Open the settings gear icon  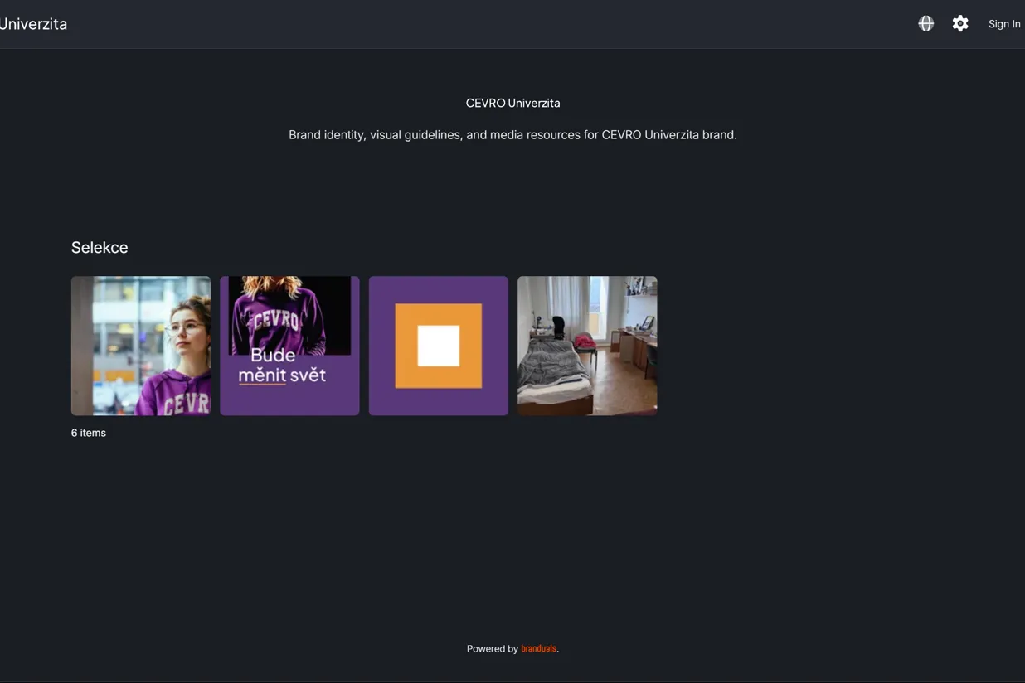click(x=960, y=24)
